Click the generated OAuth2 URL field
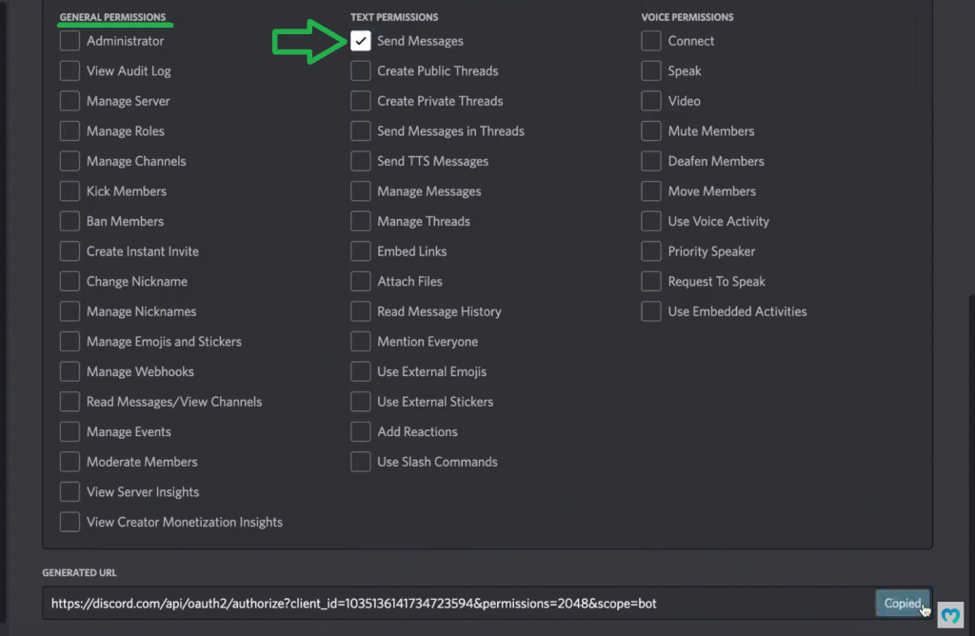This screenshot has width=975, height=636. point(457,604)
